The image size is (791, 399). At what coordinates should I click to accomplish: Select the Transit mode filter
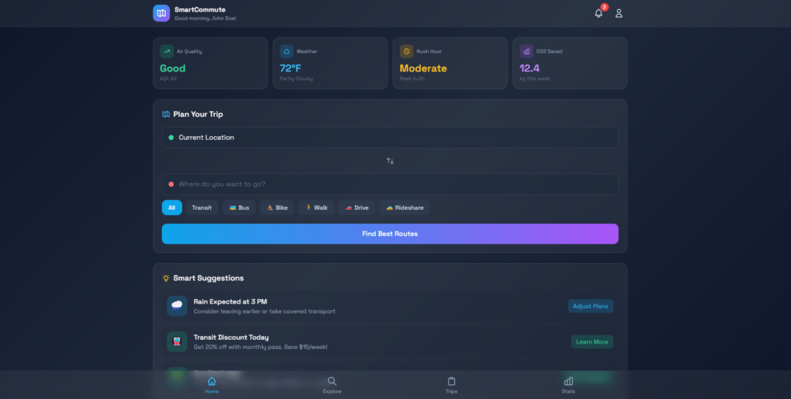tap(202, 208)
